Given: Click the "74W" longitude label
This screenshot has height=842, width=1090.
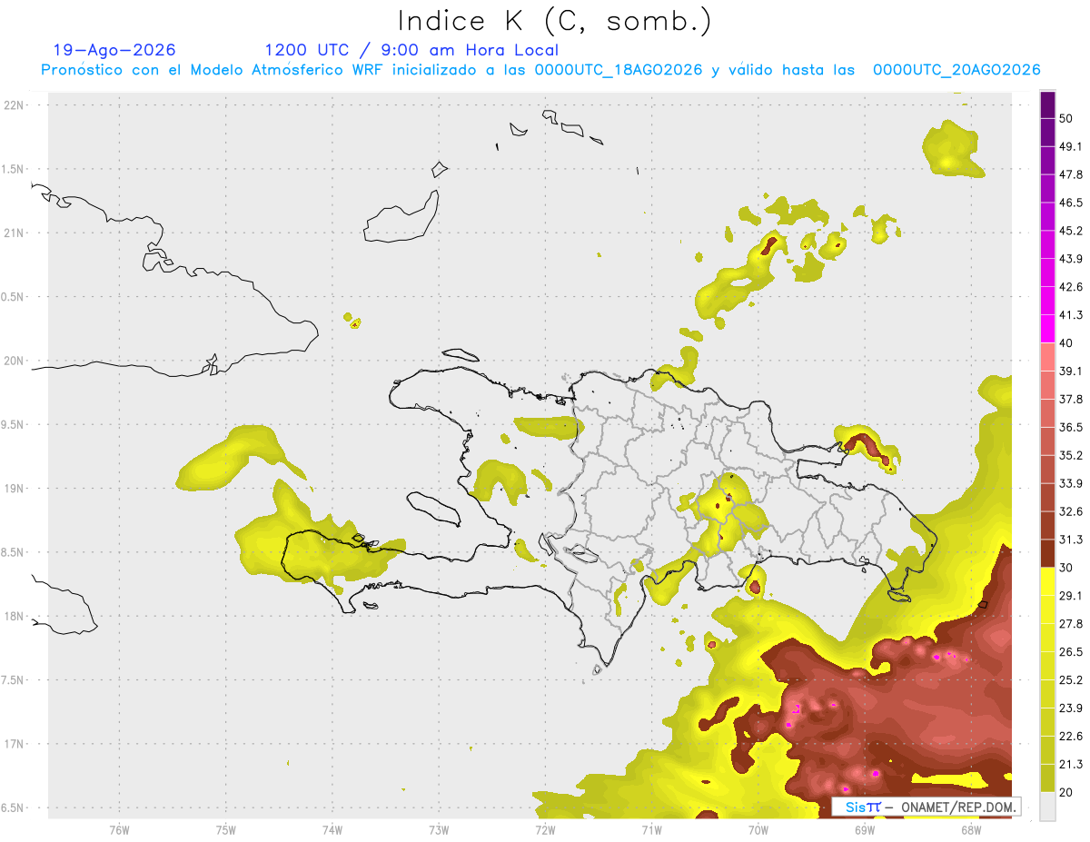Looking at the screenshot, I should point(332,829).
